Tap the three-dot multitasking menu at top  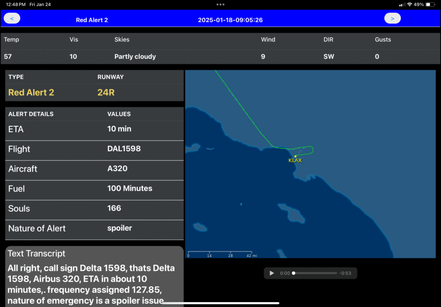tap(220, 4)
